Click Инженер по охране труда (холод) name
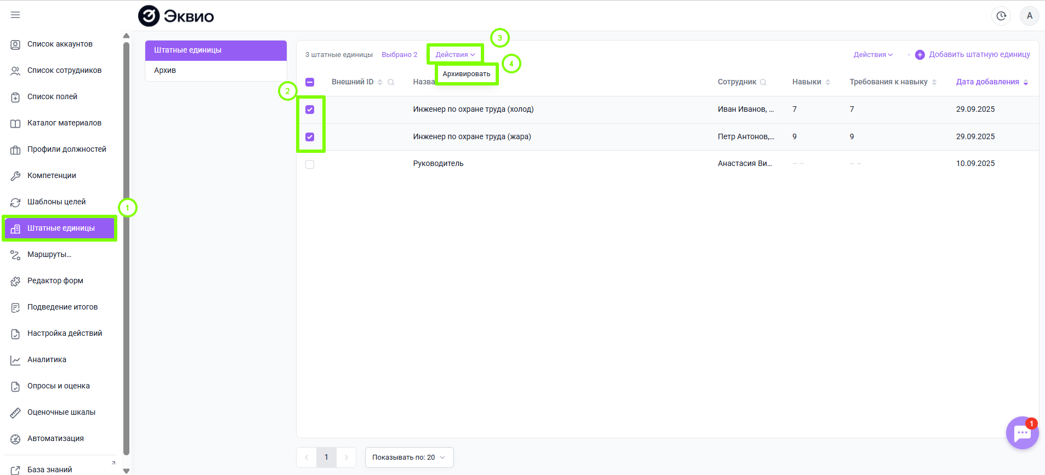The height and width of the screenshot is (475, 1045). (473, 110)
